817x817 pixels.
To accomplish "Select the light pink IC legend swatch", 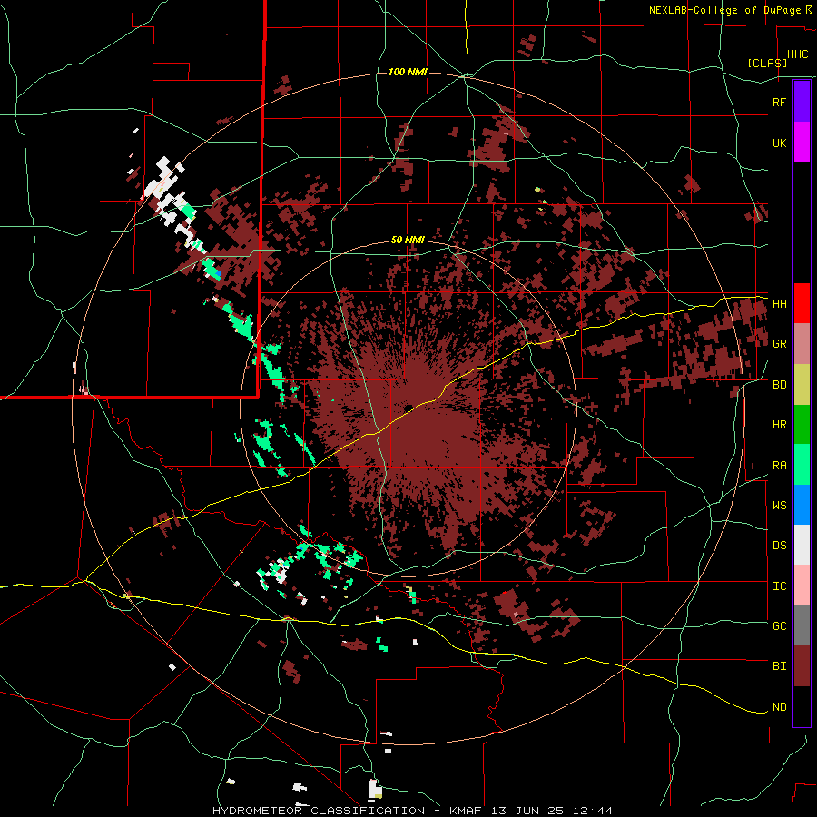I will (x=802, y=586).
